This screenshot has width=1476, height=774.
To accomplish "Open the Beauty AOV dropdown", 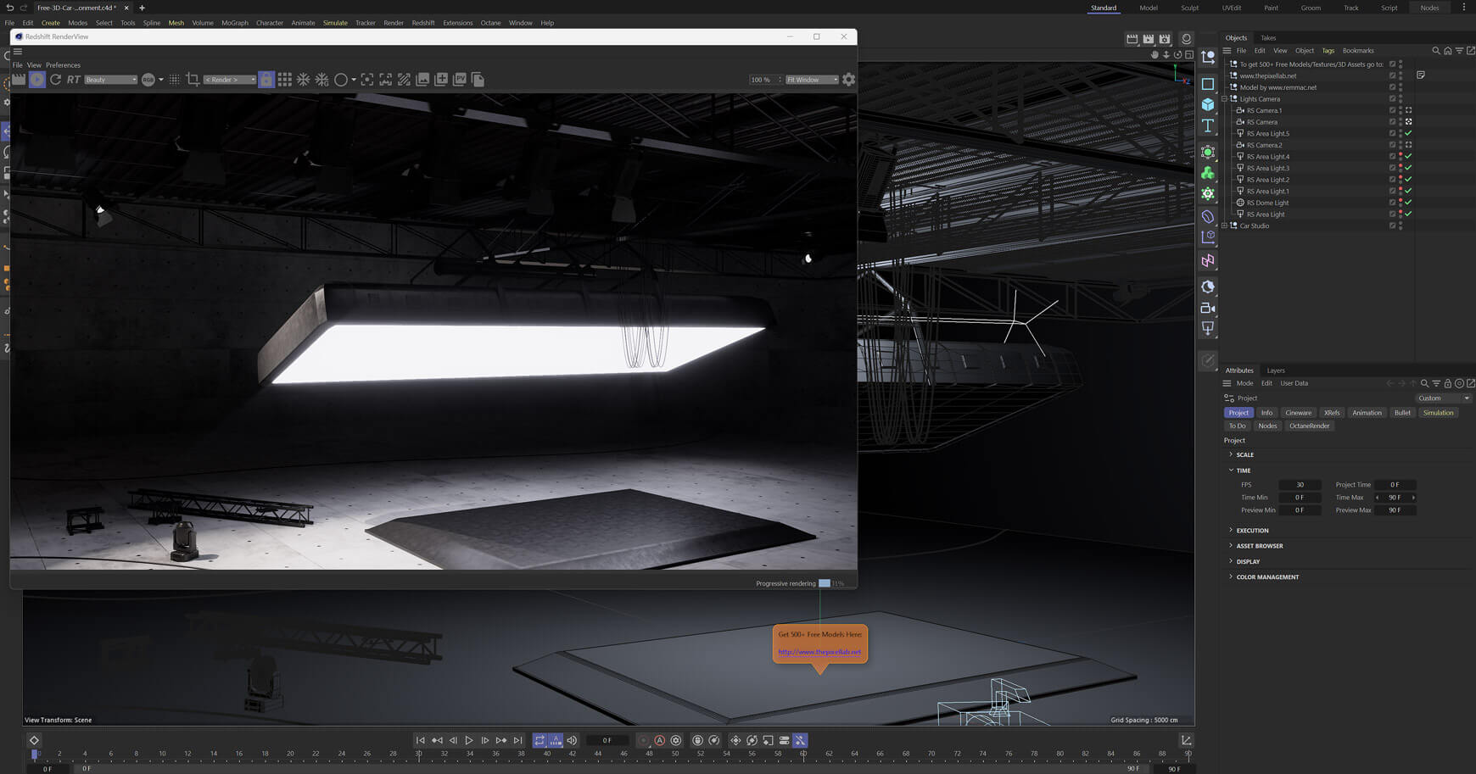I will click(110, 80).
